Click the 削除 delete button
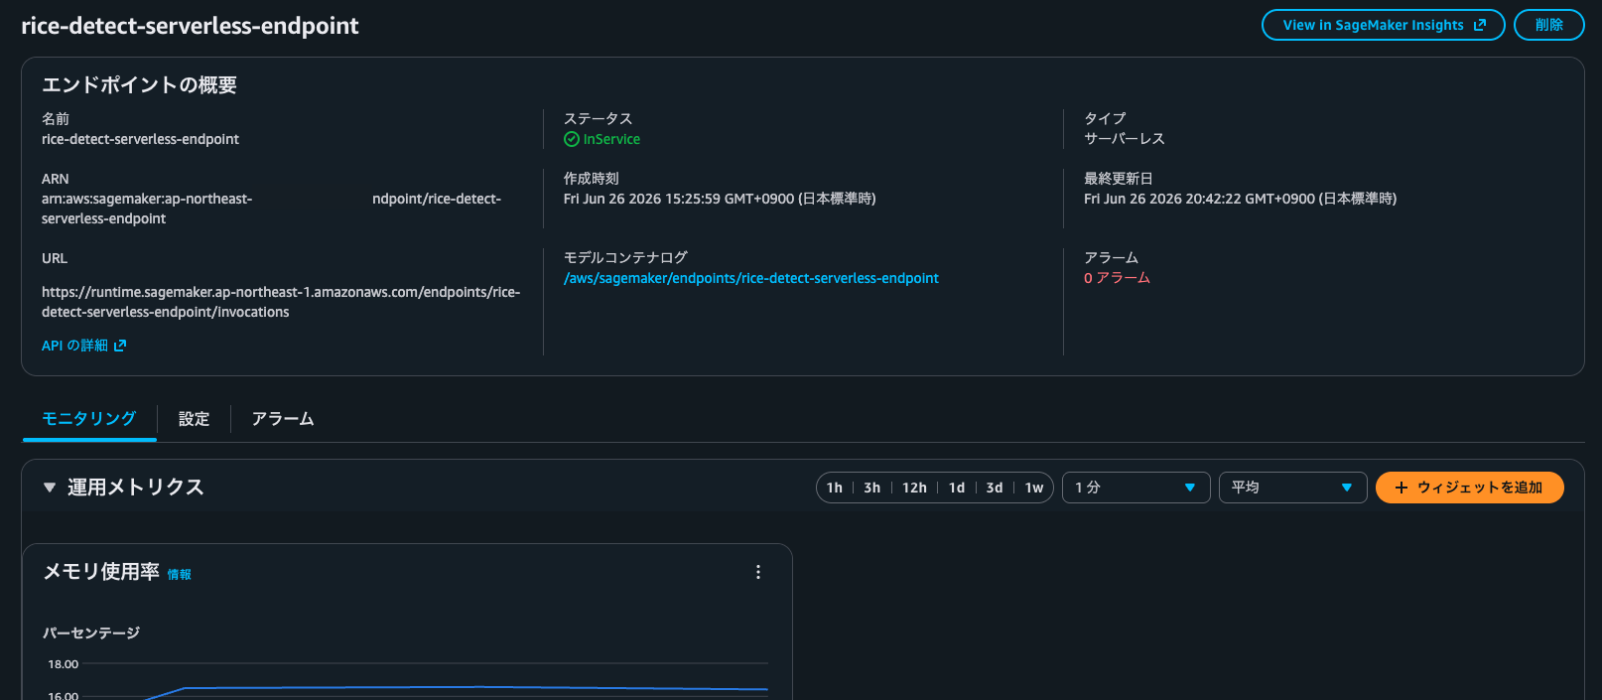The height and width of the screenshot is (700, 1602). coord(1548,25)
